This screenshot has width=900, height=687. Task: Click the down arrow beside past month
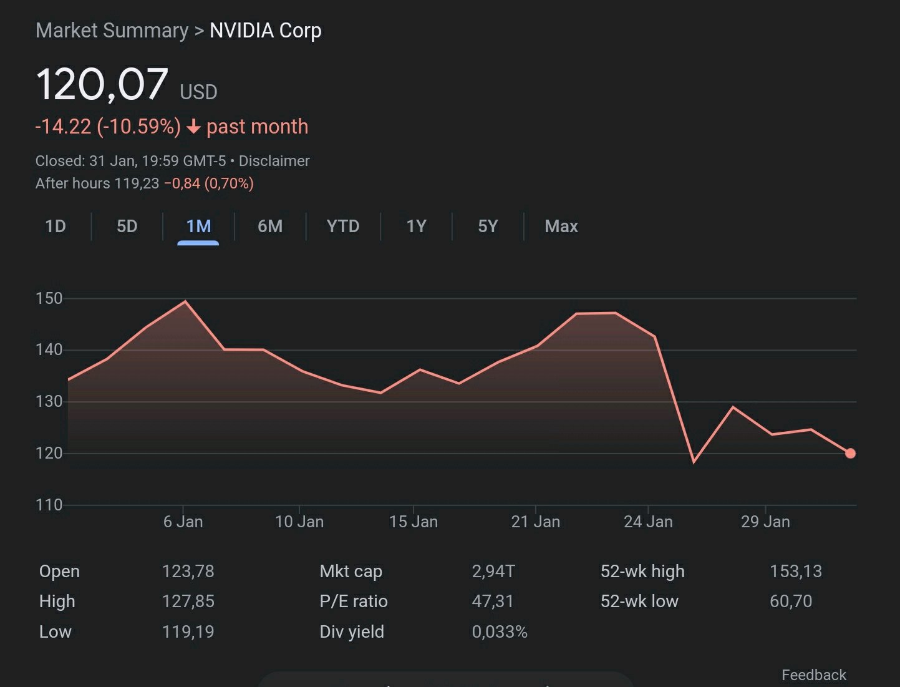tap(193, 127)
